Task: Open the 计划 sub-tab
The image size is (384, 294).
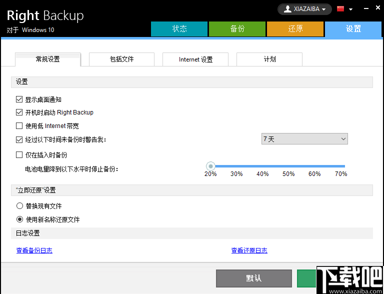Action: tap(269, 59)
